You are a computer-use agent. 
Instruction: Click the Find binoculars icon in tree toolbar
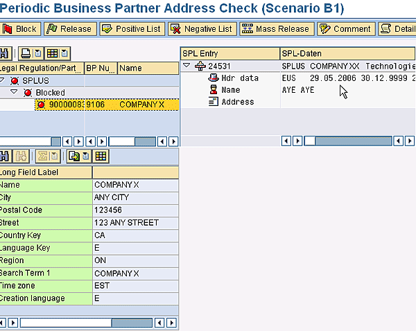tap(5, 53)
